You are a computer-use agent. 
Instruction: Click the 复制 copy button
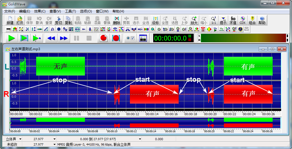point(68,20)
